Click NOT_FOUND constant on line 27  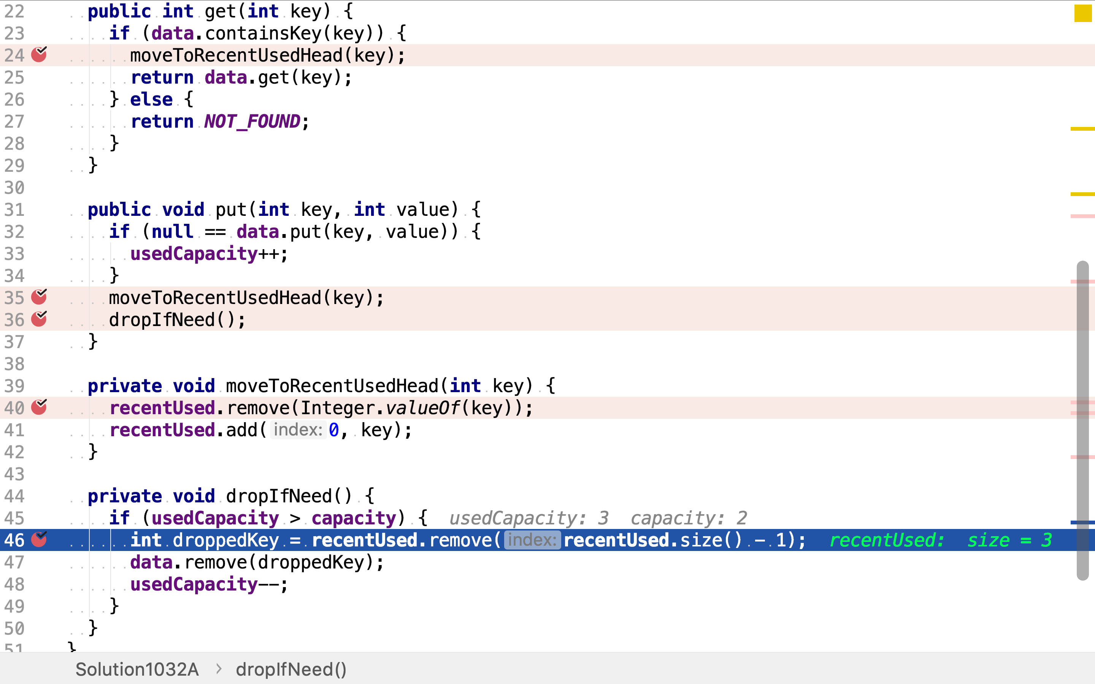(252, 122)
